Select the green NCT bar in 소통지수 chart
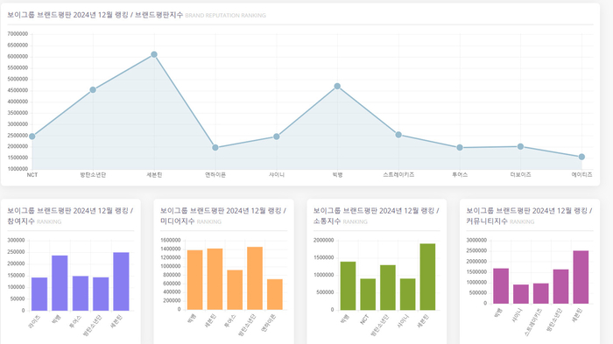 pos(368,294)
